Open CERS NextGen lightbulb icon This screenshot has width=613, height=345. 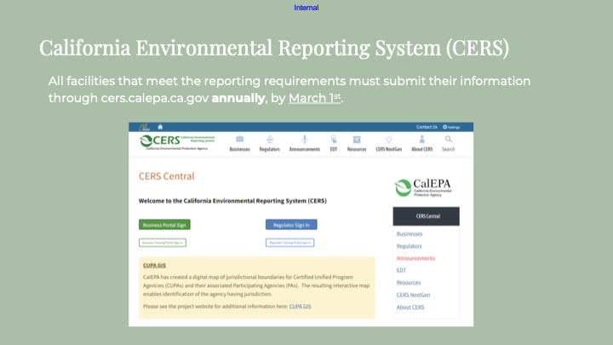tap(388, 139)
